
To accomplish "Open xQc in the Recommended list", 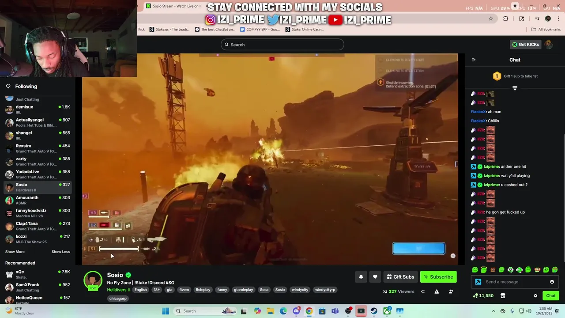I will tap(37, 274).
